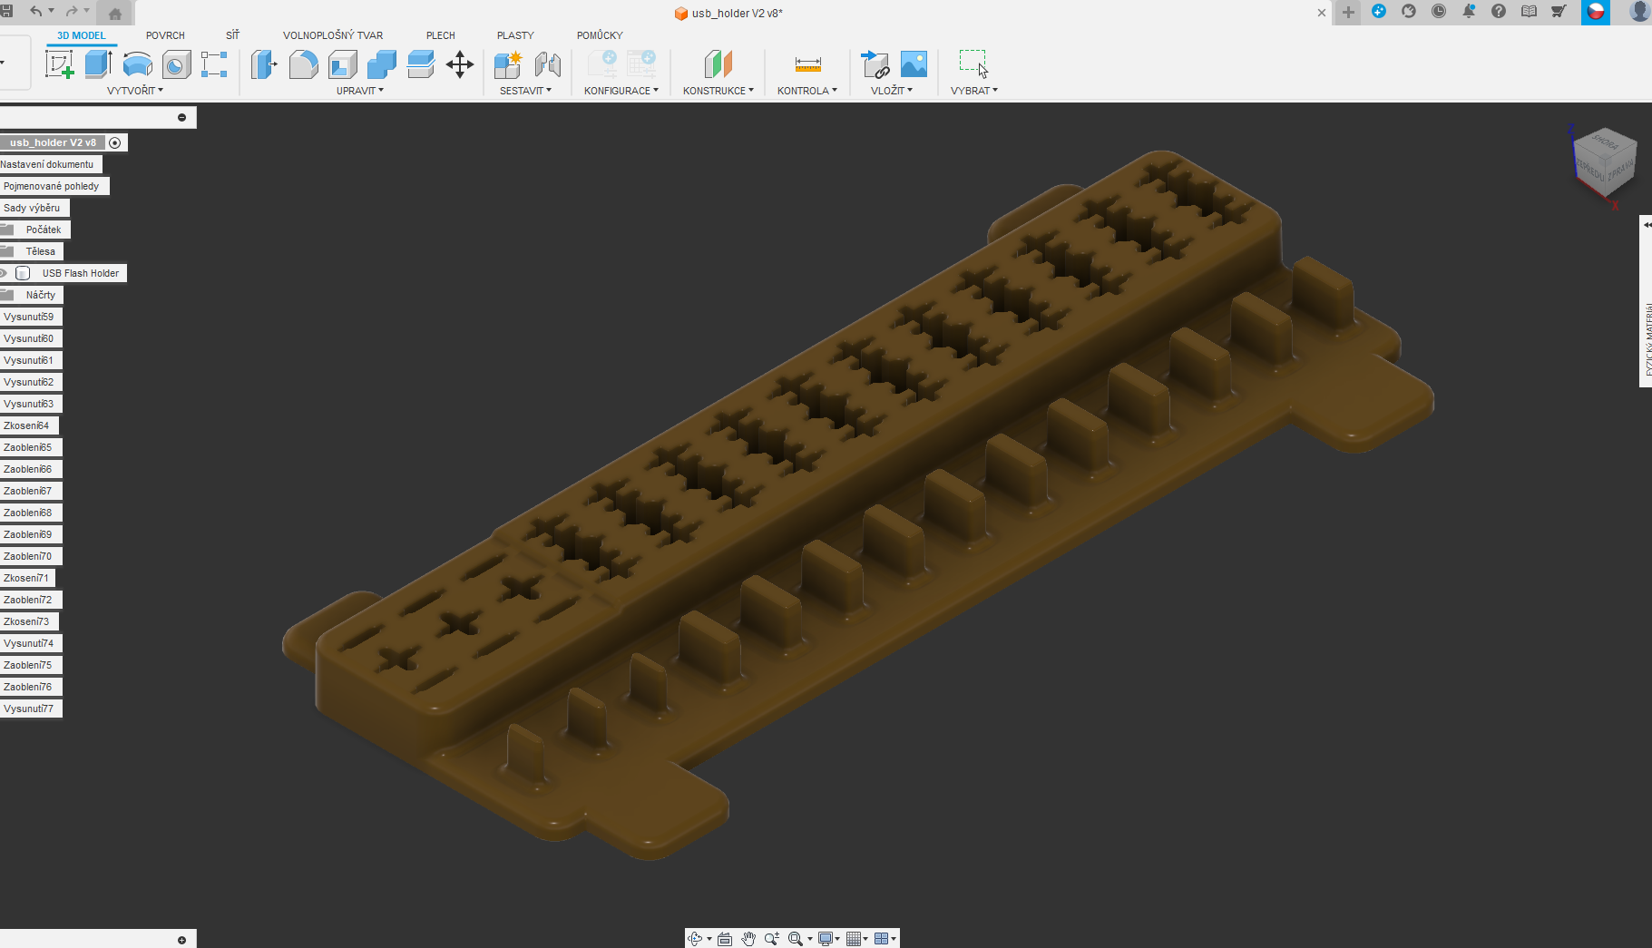Expand the UPRAVIT dropdown menu
The height and width of the screenshot is (948, 1652).
(360, 91)
